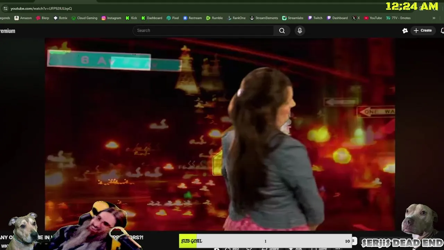
Task: Click the youtube.com URL in address bar
Action: click(41, 8)
